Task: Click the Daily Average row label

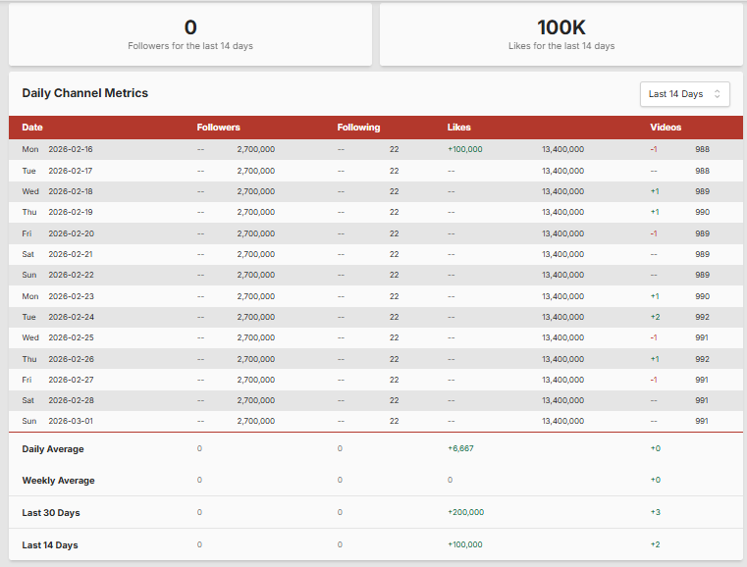Action: [53, 449]
